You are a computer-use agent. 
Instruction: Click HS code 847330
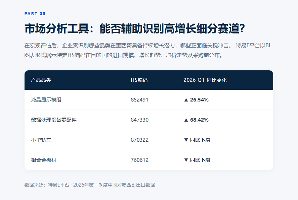[140, 120]
